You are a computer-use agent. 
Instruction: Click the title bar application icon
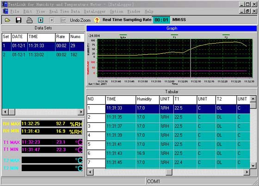point(5,4)
